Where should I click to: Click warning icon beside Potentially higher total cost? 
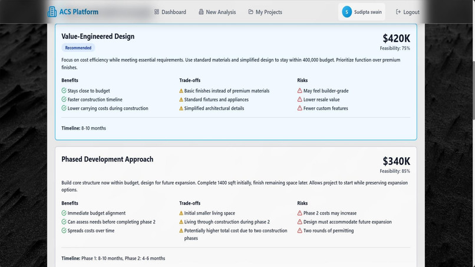tap(181, 231)
